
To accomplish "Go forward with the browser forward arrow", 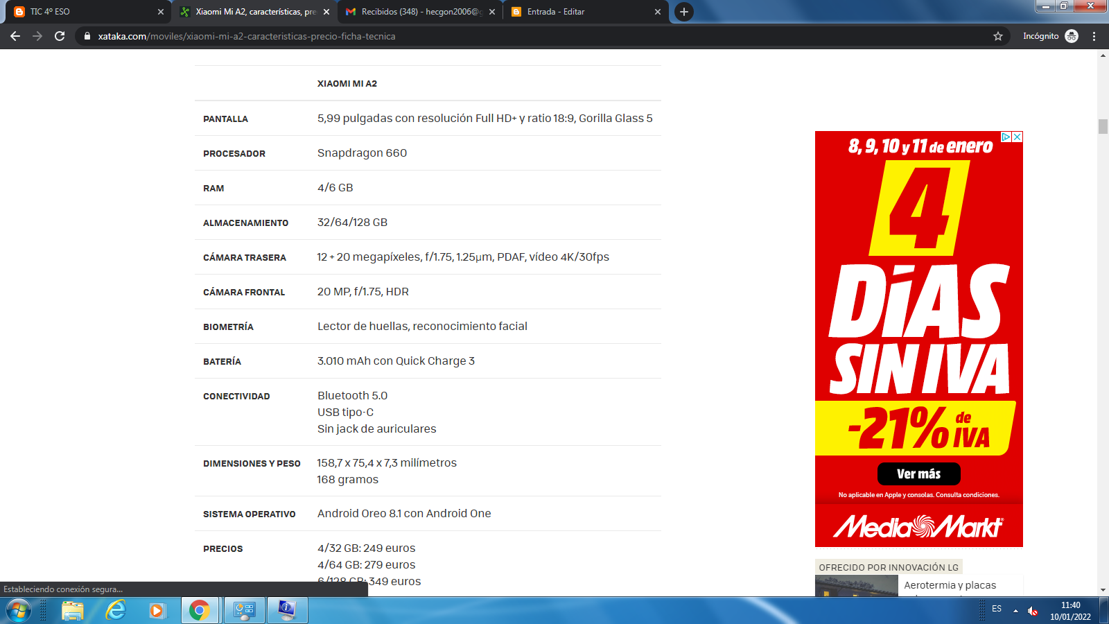I will pyautogui.click(x=37, y=36).
